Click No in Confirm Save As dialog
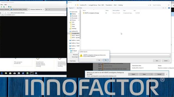Screen dimensions: 174x97 click(106, 60)
